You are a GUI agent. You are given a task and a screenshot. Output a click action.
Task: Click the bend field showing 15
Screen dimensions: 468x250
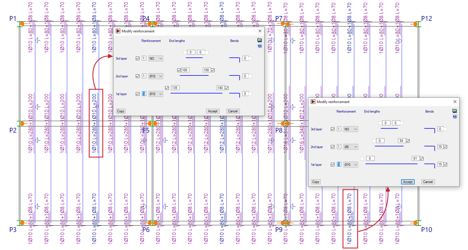point(440,164)
